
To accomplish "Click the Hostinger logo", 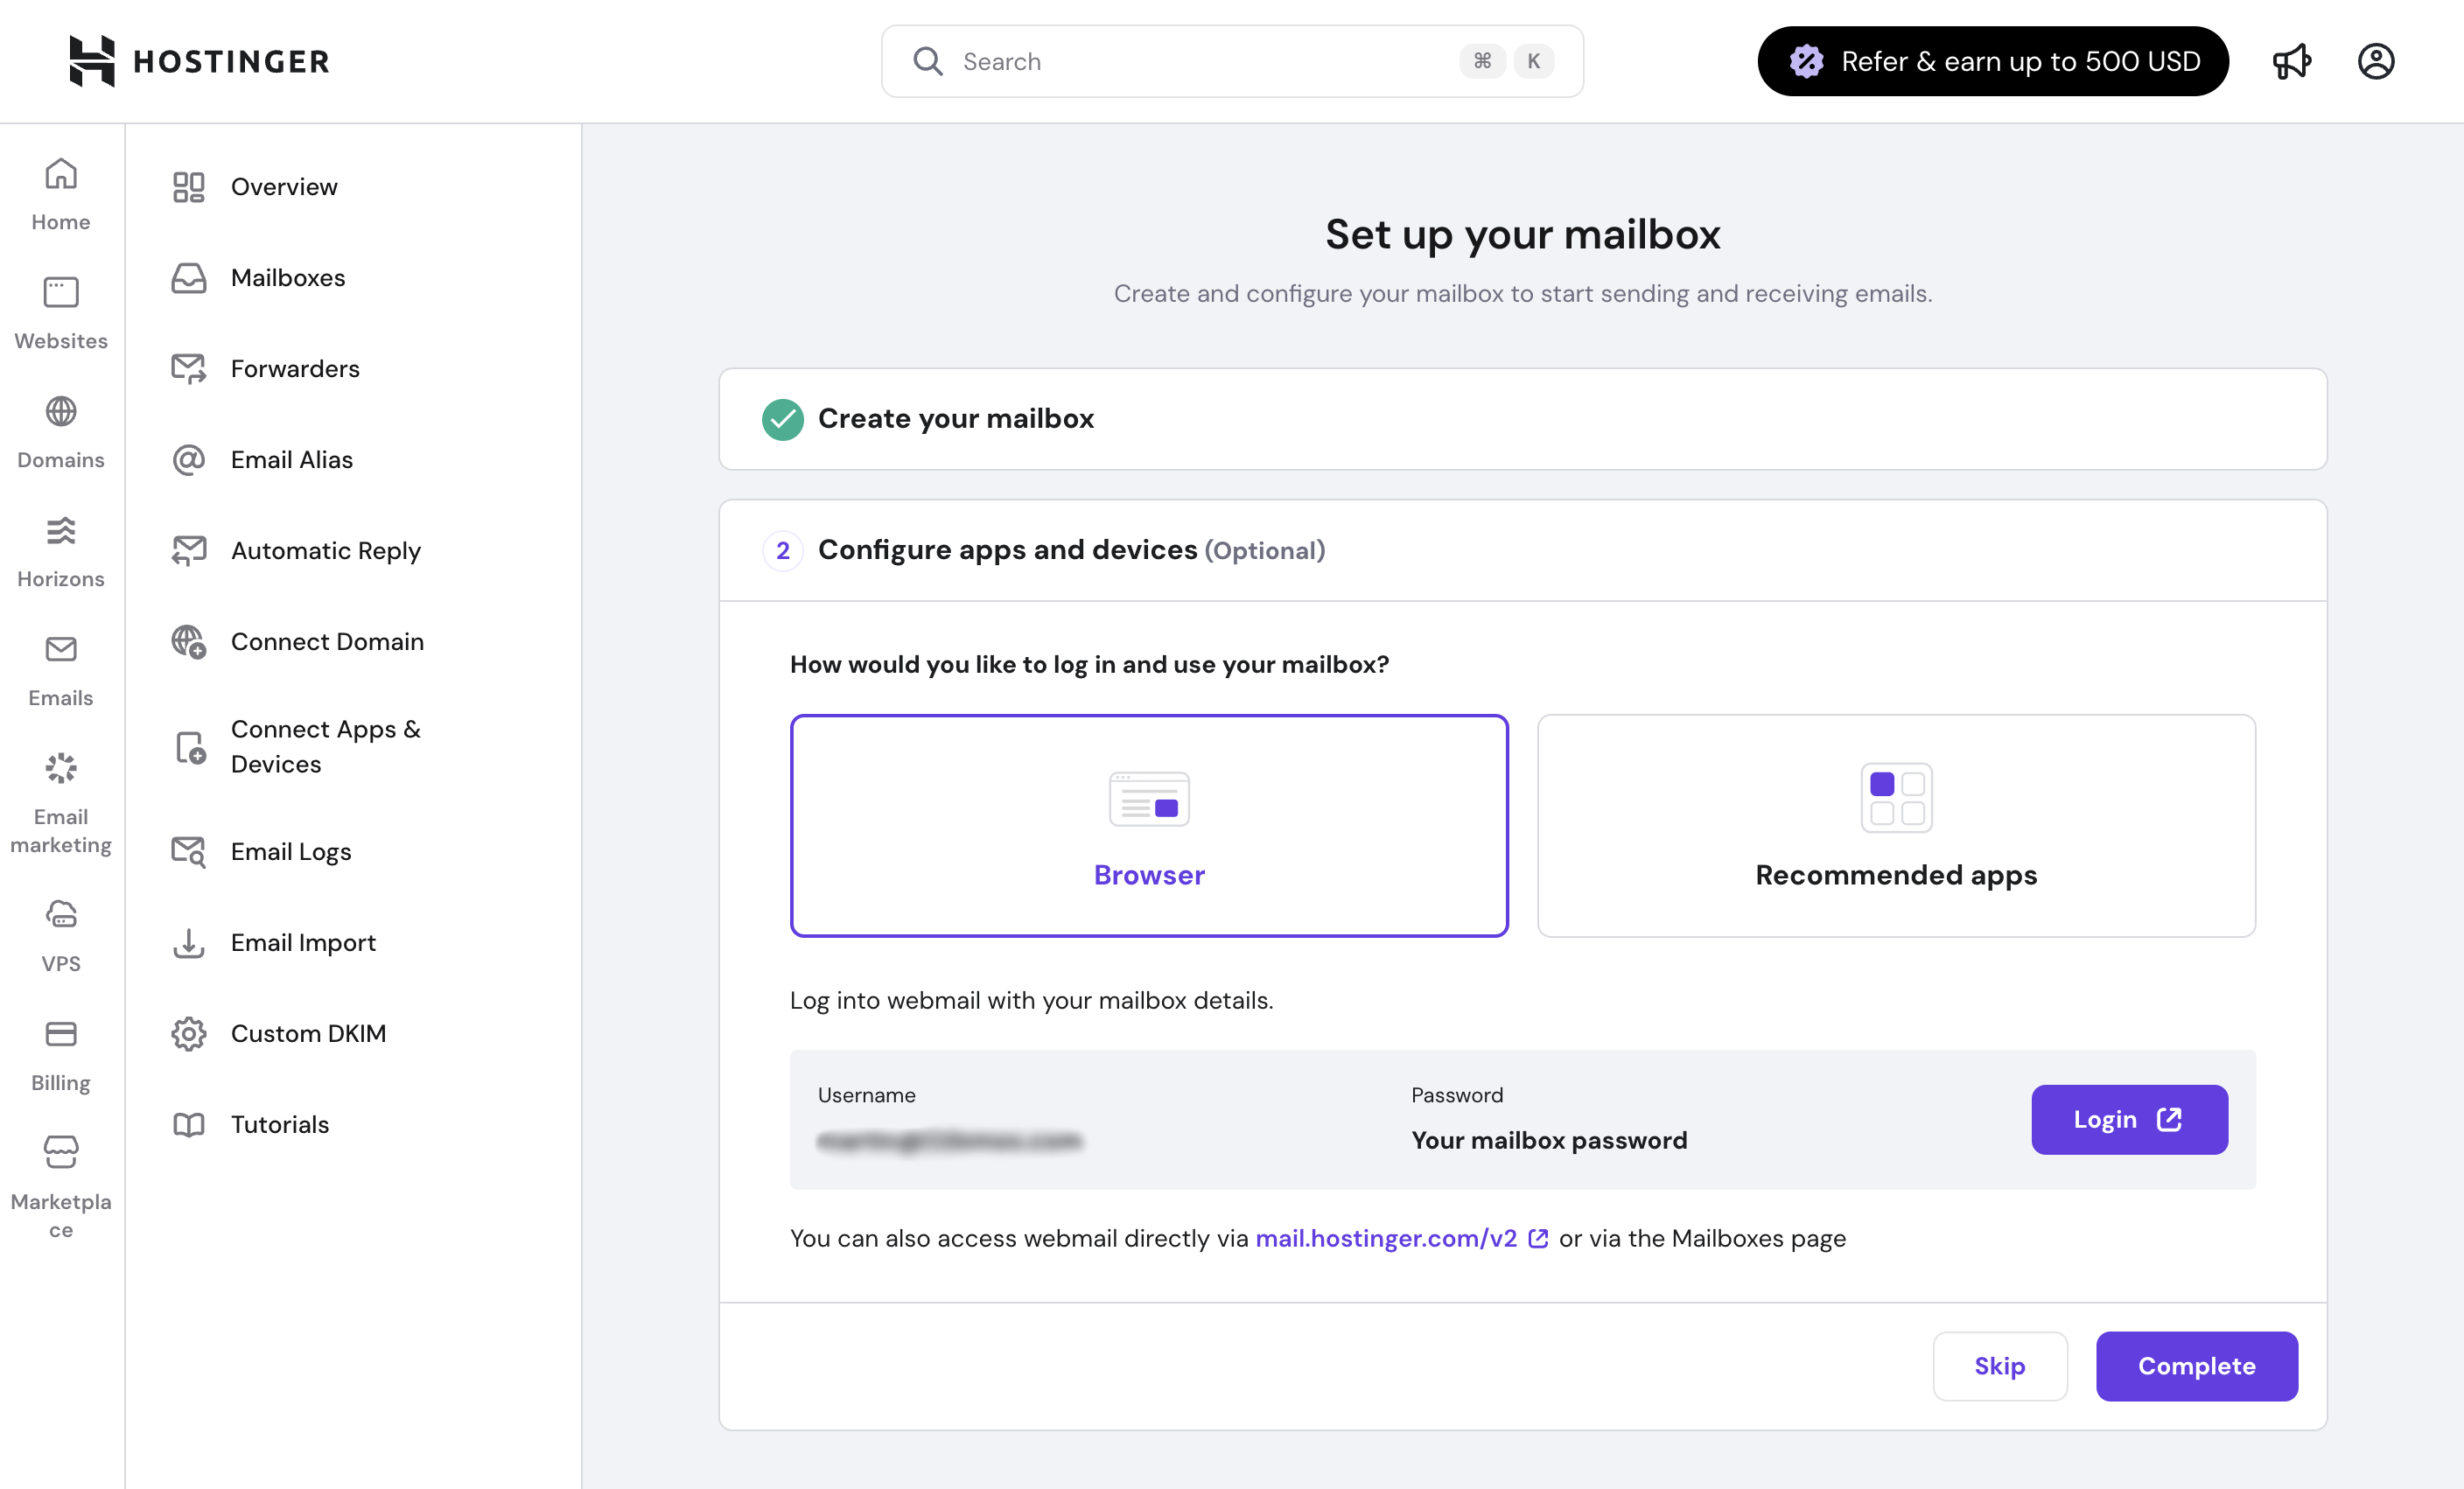I will (199, 61).
